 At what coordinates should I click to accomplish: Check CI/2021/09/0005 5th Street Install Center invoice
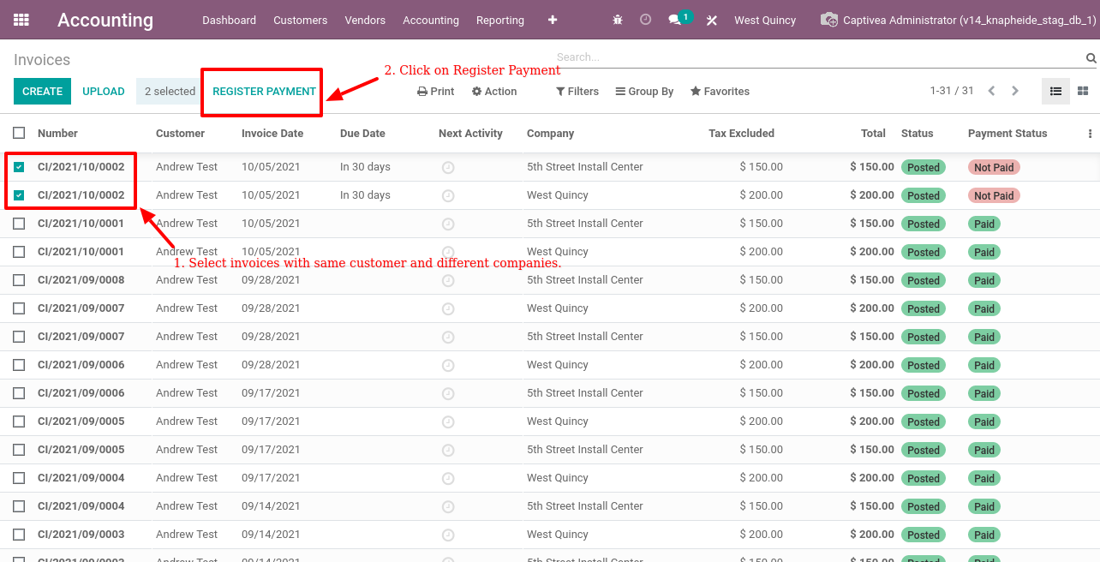point(19,450)
